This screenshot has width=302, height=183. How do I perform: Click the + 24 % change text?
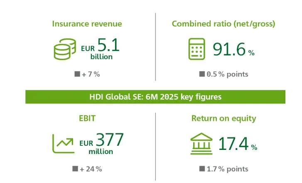92,169
